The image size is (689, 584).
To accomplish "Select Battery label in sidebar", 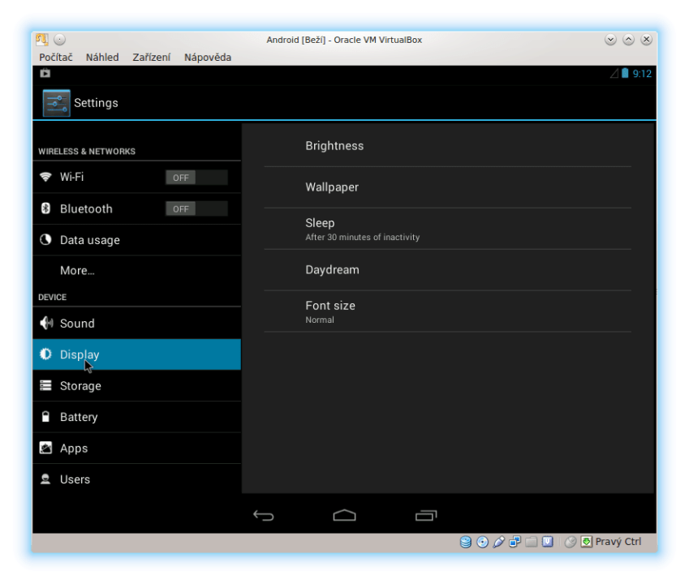I will [x=79, y=417].
